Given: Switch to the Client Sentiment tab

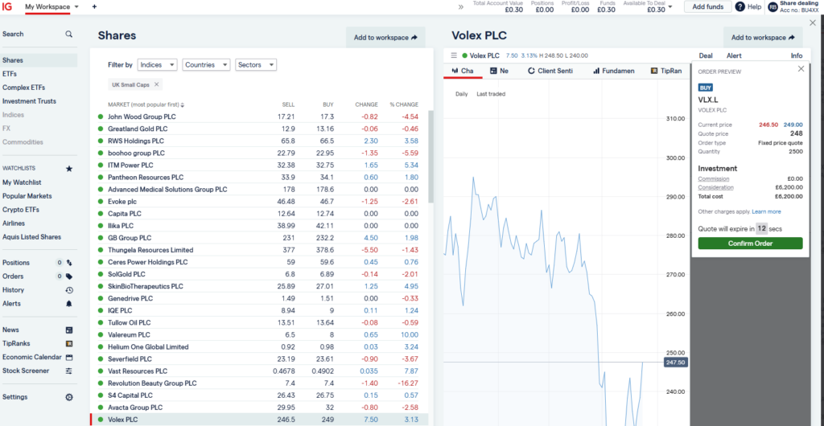Looking at the screenshot, I should (550, 71).
